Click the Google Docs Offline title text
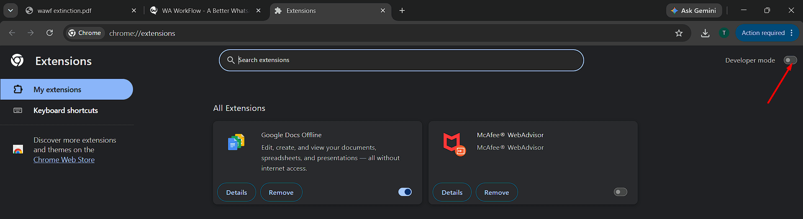 292,135
